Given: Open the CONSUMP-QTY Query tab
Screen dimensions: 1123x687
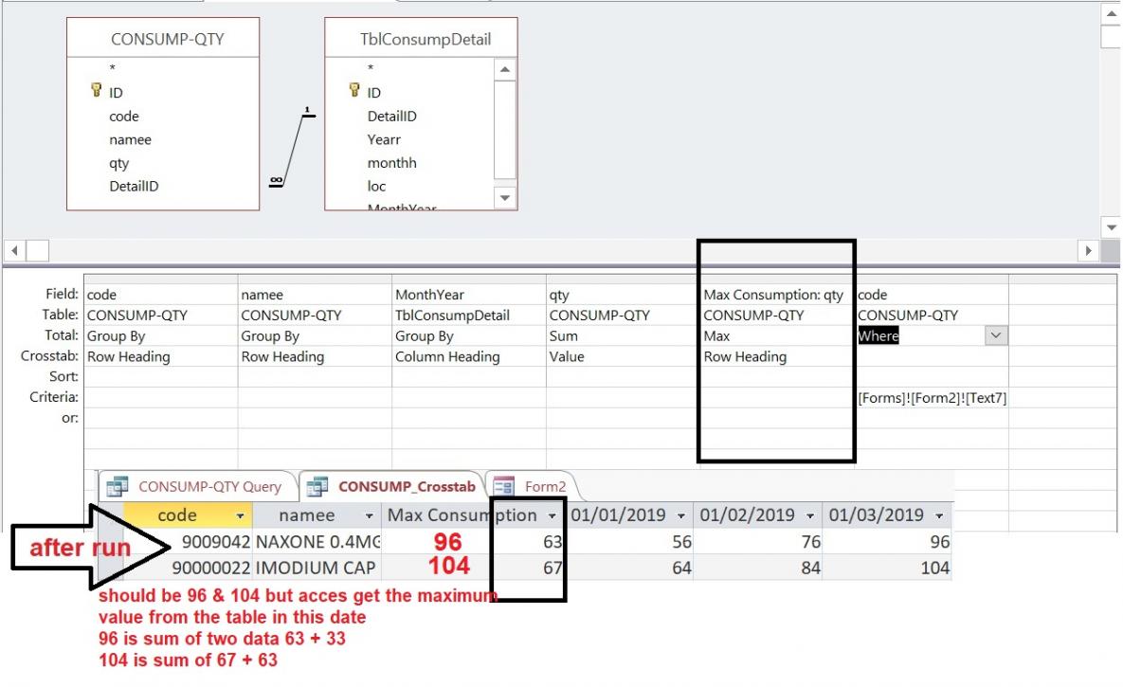Looking at the screenshot, I should pyautogui.click(x=198, y=486).
